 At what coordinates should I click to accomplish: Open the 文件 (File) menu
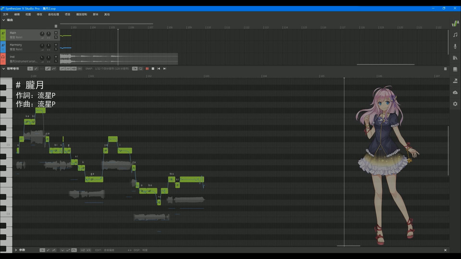coord(6,14)
